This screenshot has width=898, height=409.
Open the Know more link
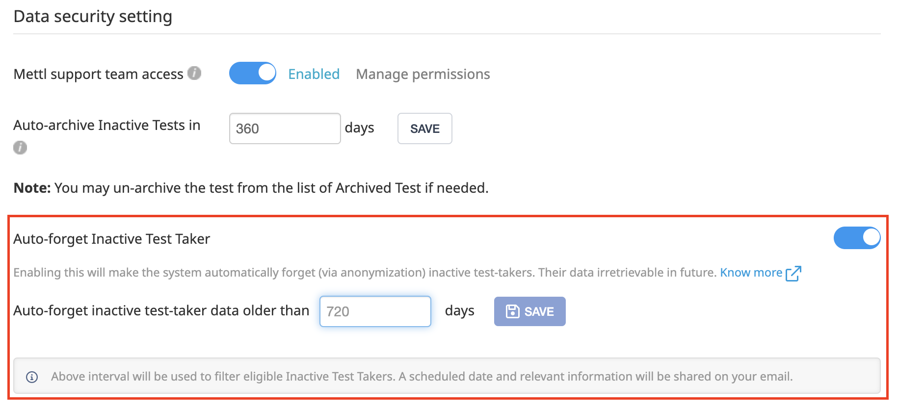[751, 273]
